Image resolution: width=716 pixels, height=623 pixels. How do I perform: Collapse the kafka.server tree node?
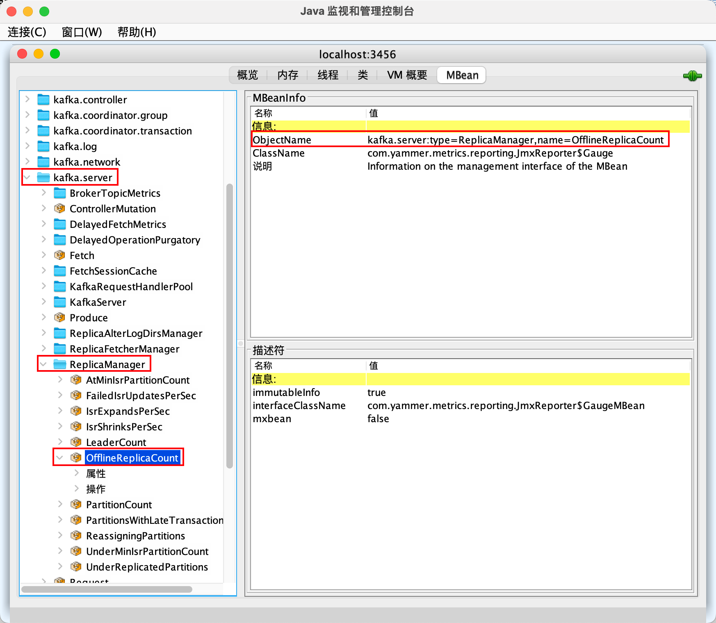[x=27, y=177]
